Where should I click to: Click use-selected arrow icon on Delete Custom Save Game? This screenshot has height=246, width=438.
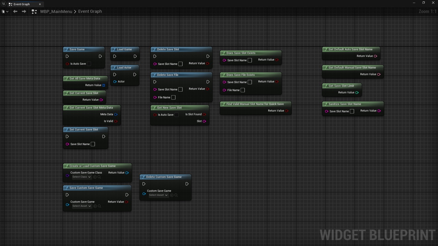coord(172,195)
